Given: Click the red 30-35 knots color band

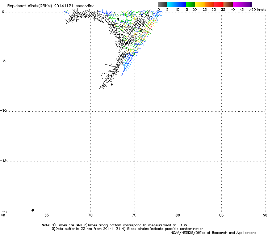Looking at the screenshot, I should [219, 4].
